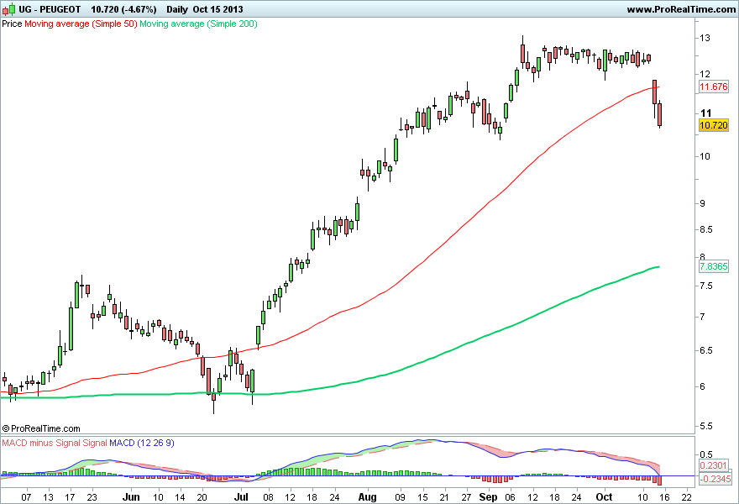
Task: Click the -0.2345 MACD value tag
Action: (x=715, y=479)
